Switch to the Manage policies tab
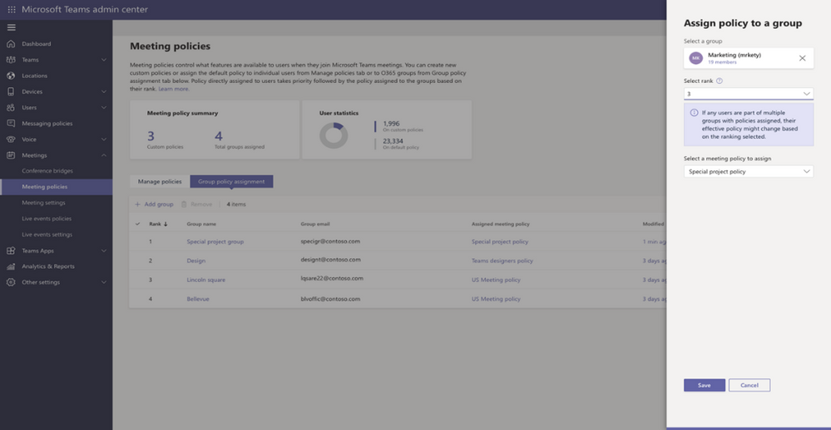Viewport: 831px width, 430px height. [160, 182]
